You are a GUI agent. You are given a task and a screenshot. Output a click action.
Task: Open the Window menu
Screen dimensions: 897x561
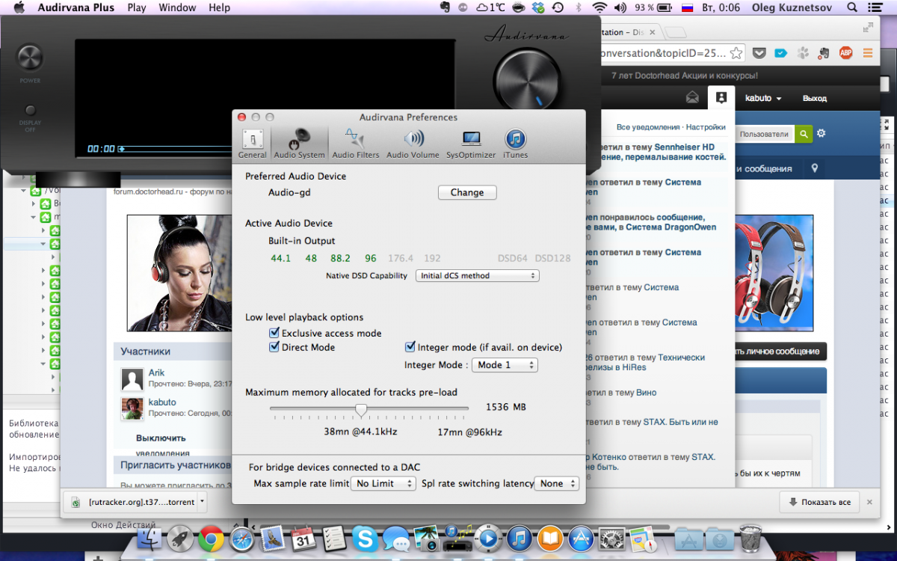click(x=177, y=7)
